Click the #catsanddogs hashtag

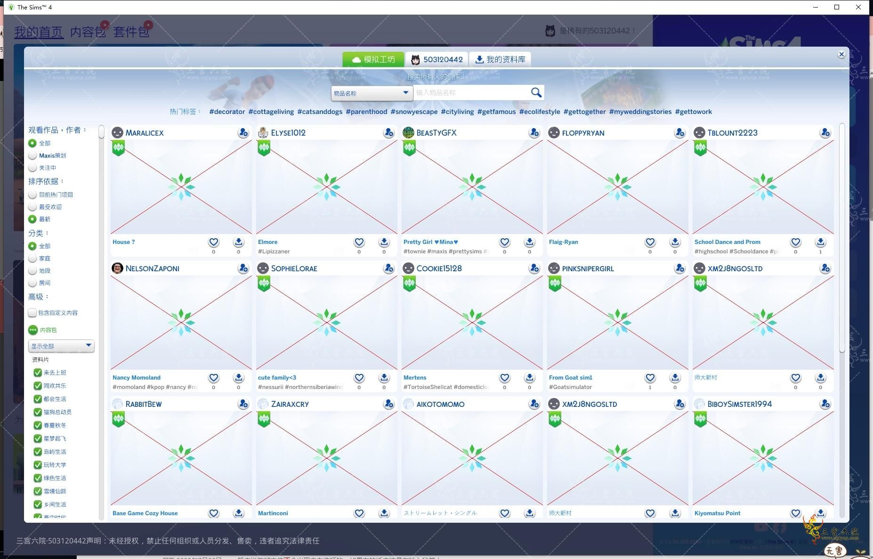pos(320,112)
